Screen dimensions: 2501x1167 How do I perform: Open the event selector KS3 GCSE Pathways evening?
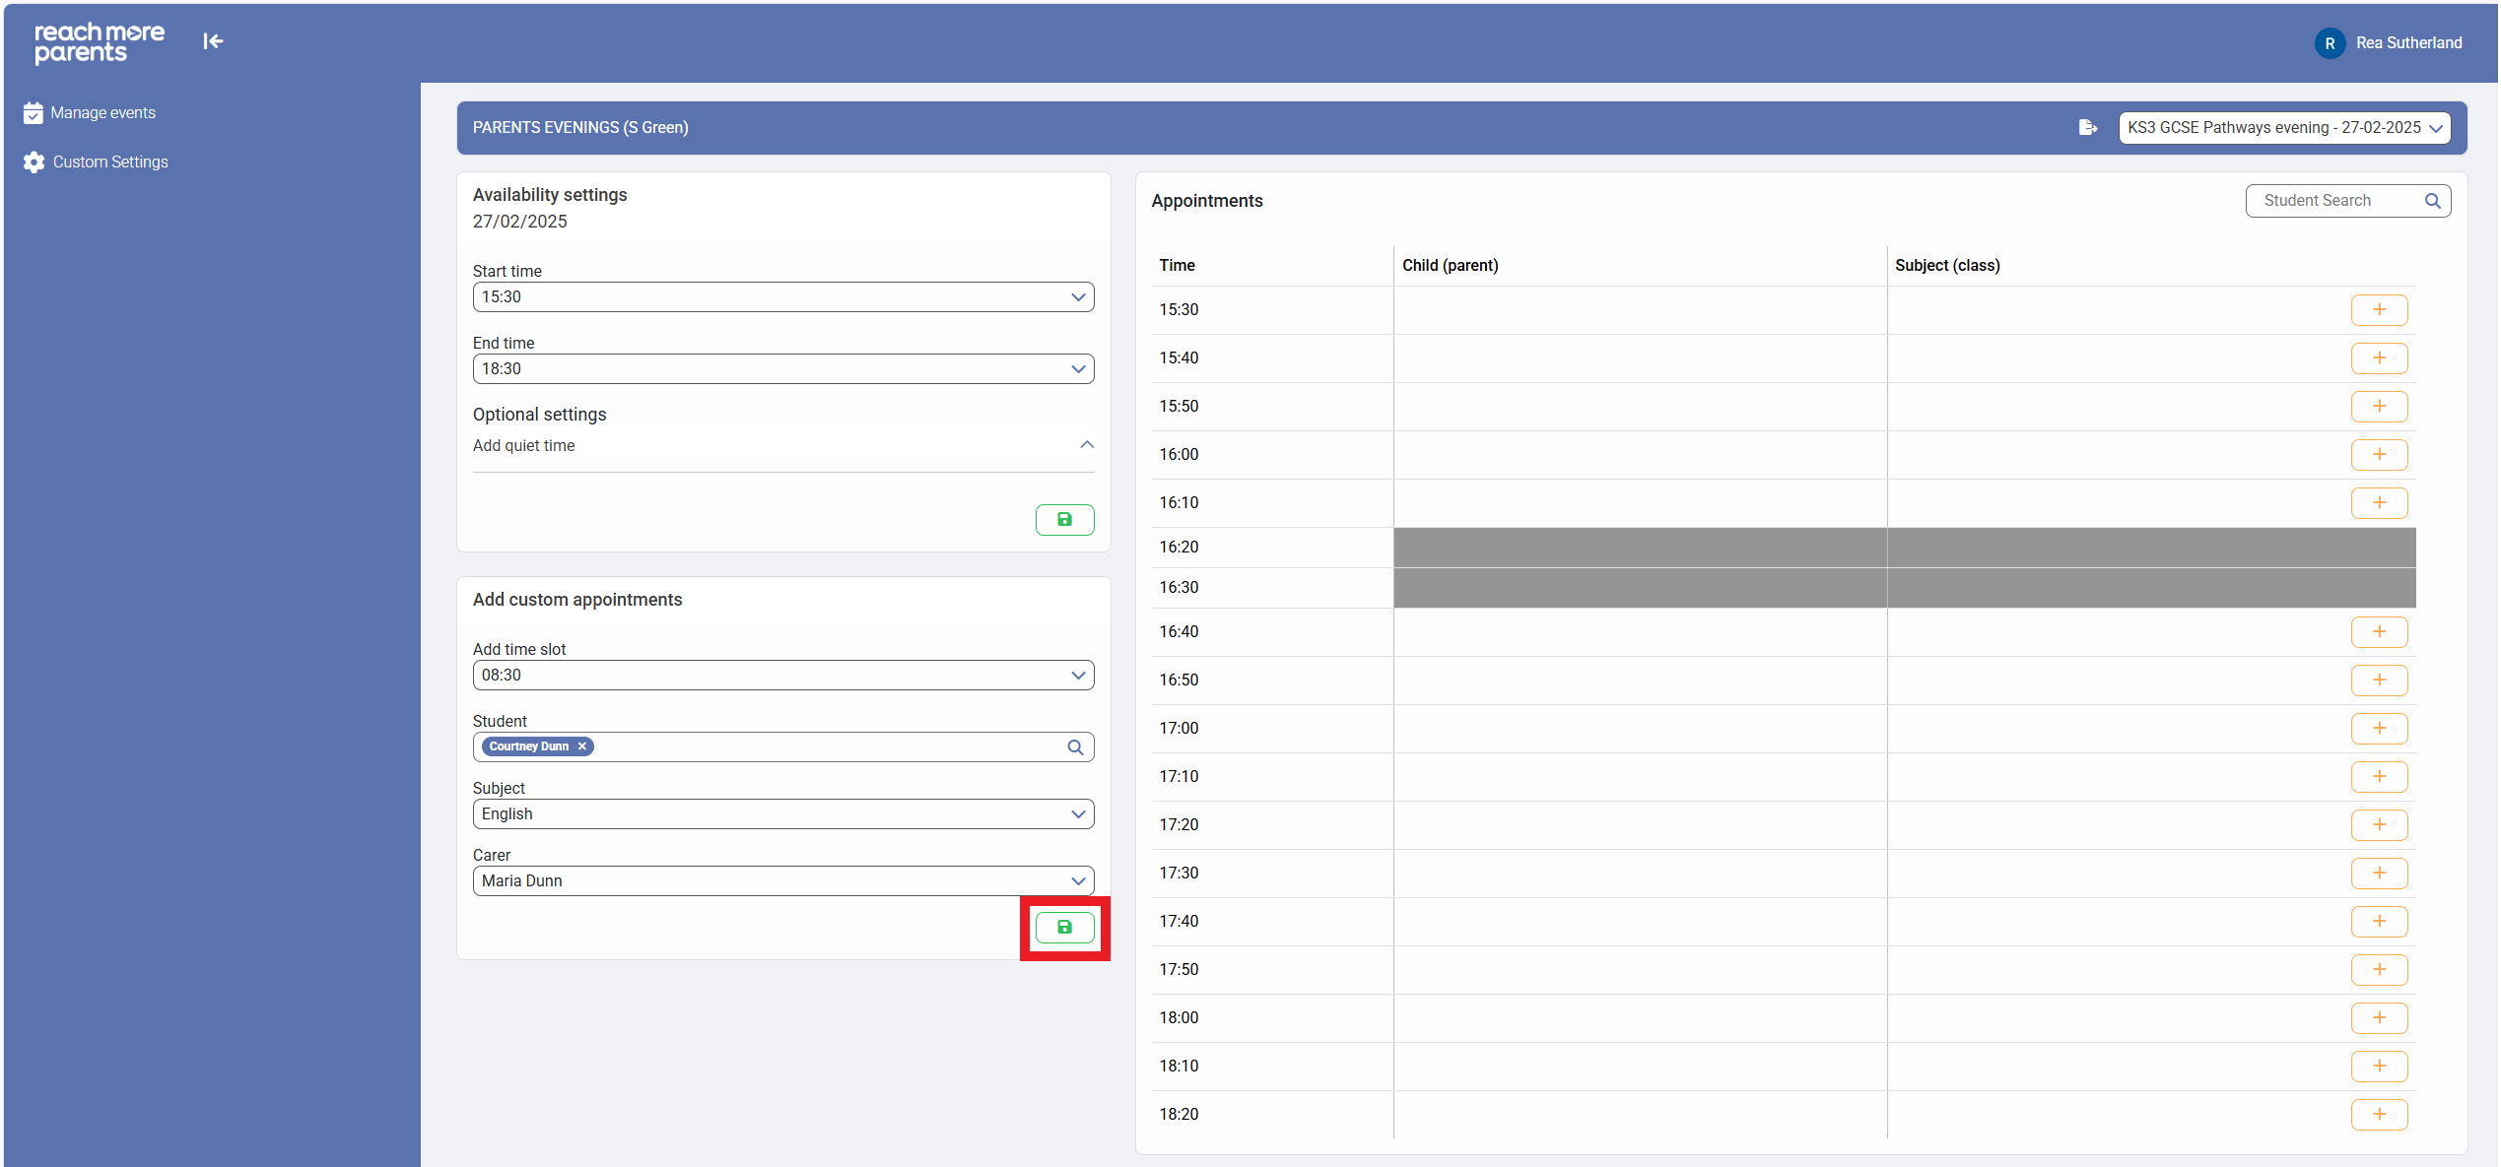pos(2283,128)
